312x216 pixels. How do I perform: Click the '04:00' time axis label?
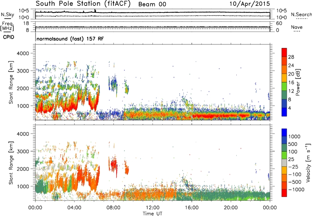(x=74, y=208)
